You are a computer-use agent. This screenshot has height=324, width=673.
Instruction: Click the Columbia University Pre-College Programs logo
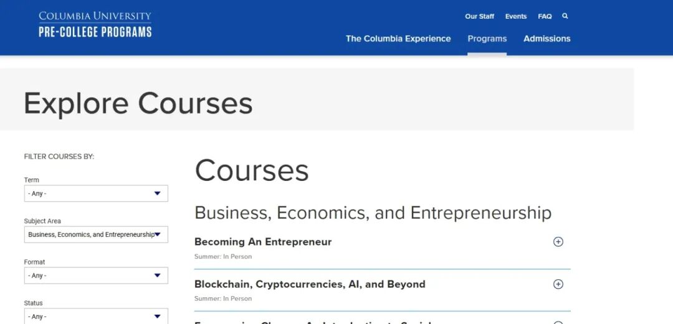tap(95, 24)
